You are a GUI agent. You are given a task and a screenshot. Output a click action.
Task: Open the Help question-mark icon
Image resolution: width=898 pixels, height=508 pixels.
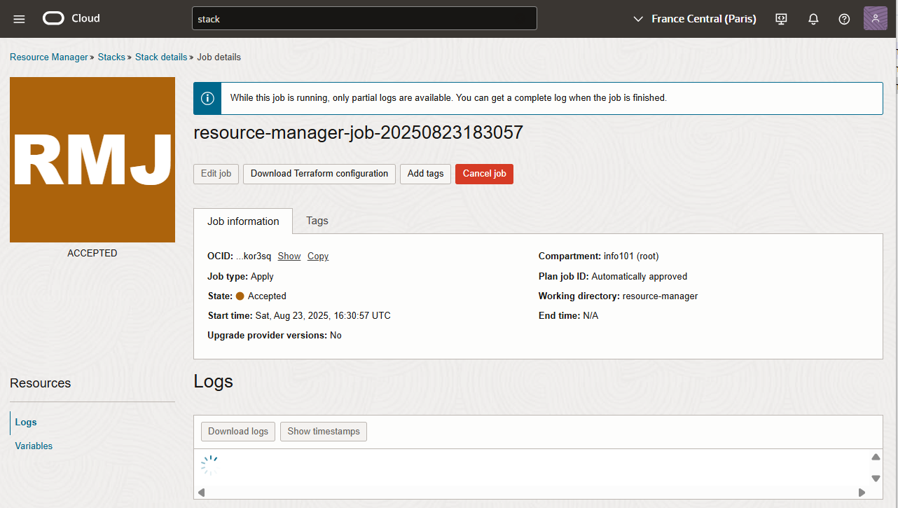tap(844, 19)
